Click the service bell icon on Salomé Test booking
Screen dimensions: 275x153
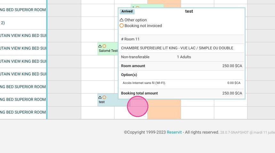(100, 46)
